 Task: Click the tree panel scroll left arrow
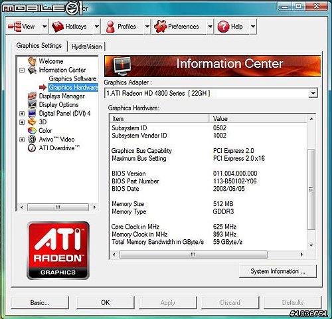pyautogui.click(x=21, y=207)
